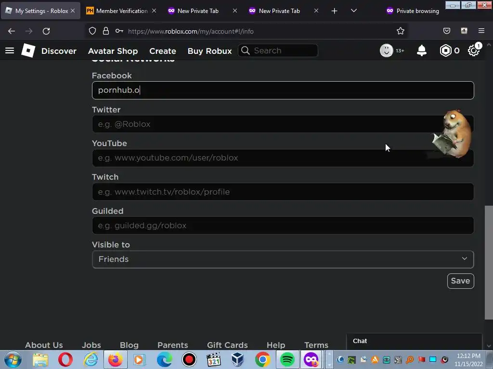Click the Save button

coord(460,281)
